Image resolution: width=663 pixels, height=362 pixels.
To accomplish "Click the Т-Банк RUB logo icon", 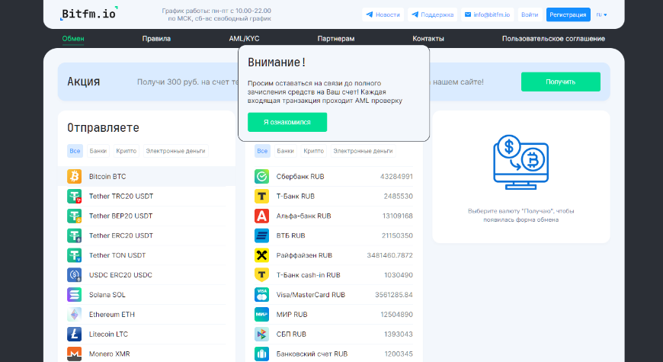I will 261,196.
